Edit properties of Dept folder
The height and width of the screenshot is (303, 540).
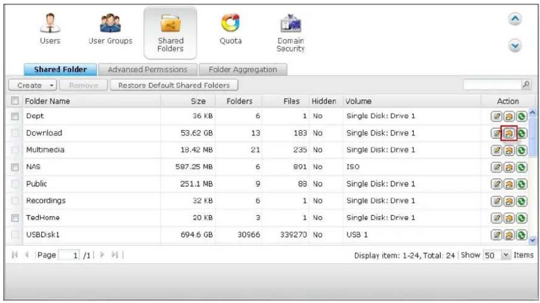[496, 116]
